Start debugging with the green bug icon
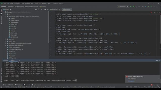The height and width of the screenshot is (90, 161). 134,6
